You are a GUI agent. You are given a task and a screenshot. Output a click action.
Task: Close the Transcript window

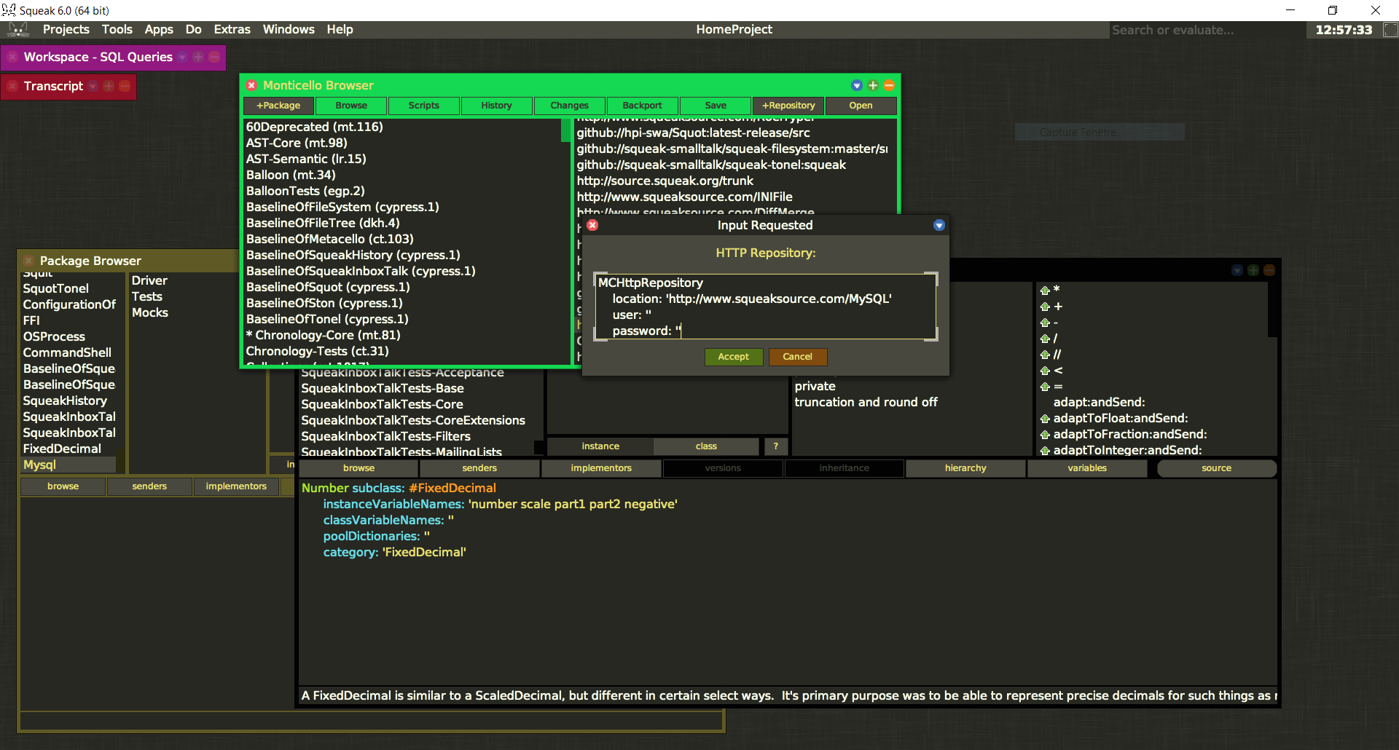click(x=12, y=86)
